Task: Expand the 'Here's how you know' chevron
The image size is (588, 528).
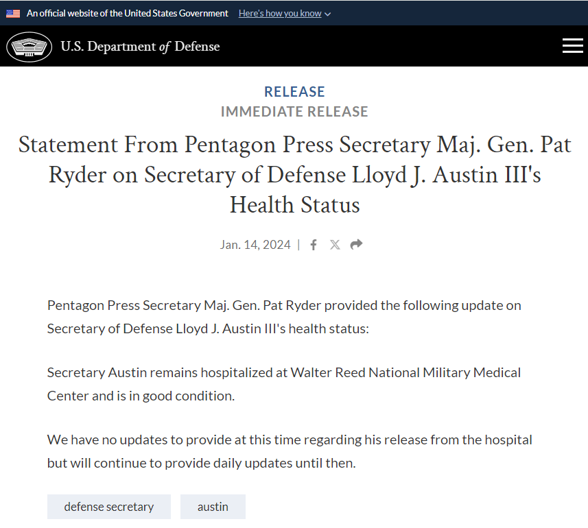Action: [x=327, y=14]
